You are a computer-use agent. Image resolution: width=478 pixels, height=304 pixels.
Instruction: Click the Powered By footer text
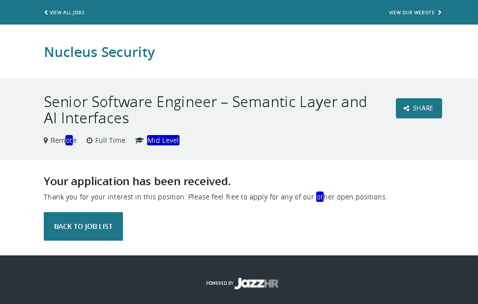(x=220, y=283)
